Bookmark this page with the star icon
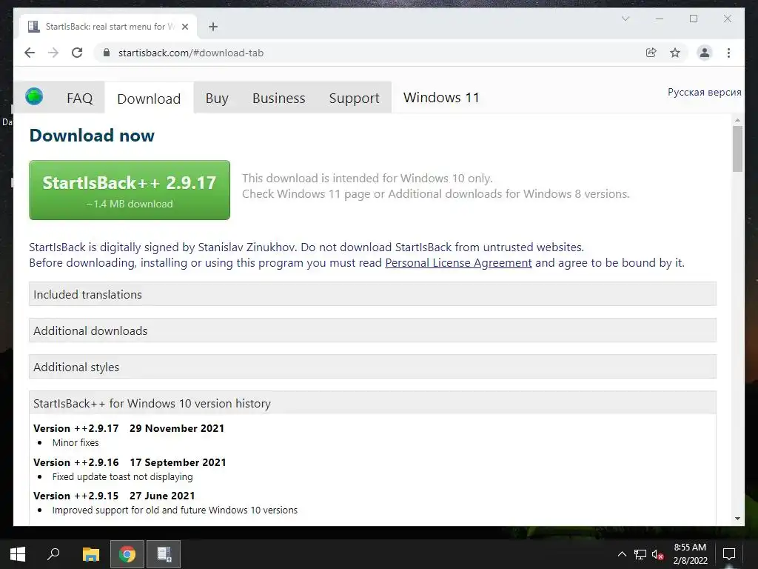The width and height of the screenshot is (758, 569). [675, 53]
